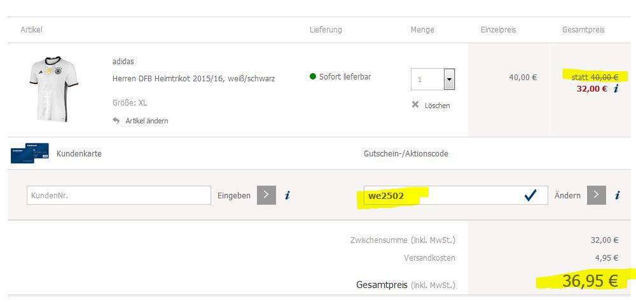Click the Ändern arrow button for coupon code
Screen dimensions: 636x302
point(597,195)
